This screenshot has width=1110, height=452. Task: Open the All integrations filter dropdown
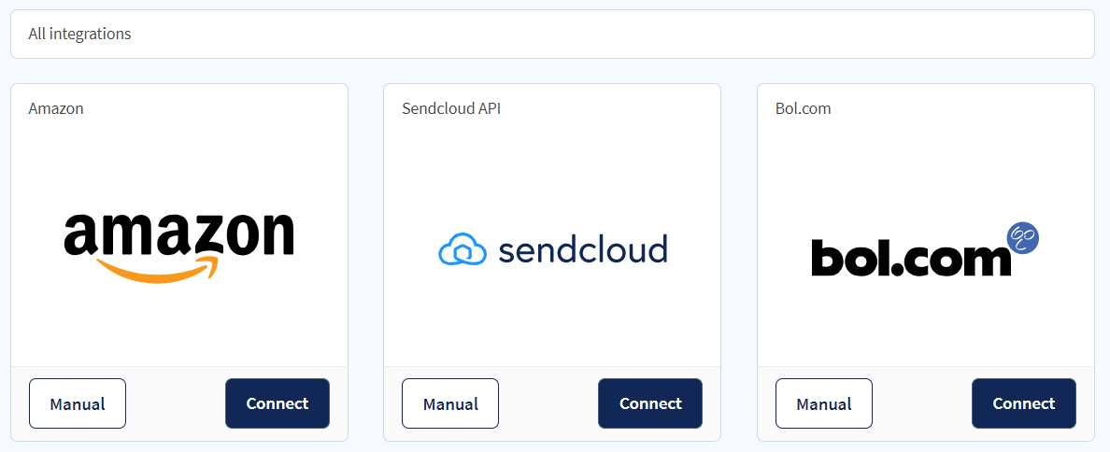(x=552, y=34)
